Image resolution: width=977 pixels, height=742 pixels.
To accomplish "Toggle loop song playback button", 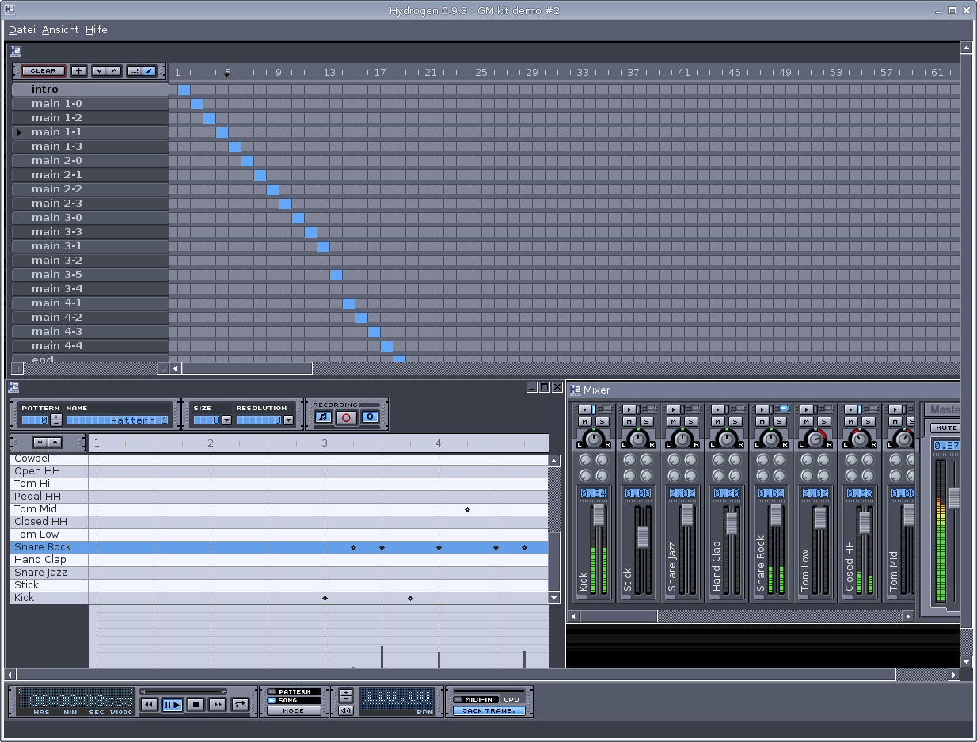I will [240, 704].
